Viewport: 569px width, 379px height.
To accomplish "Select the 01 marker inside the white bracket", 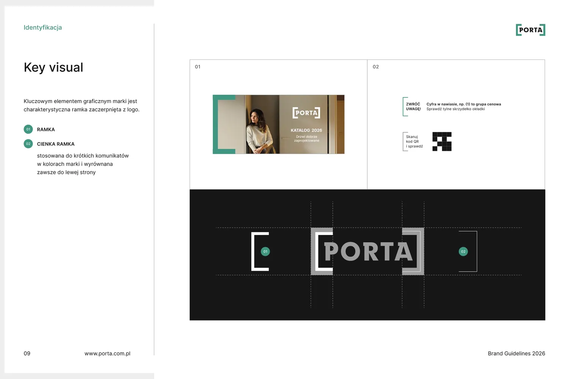I will [x=265, y=251].
